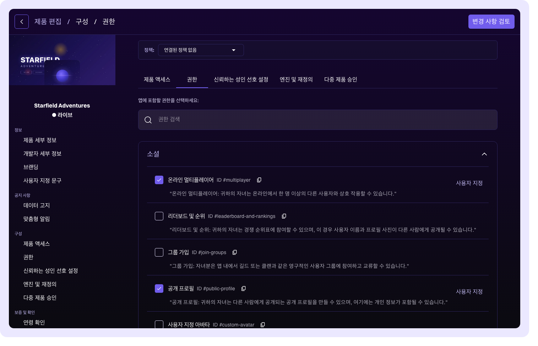Copy the #join-groups ID
The height and width of the screenshot is (346, 538).
coord(235,252)
